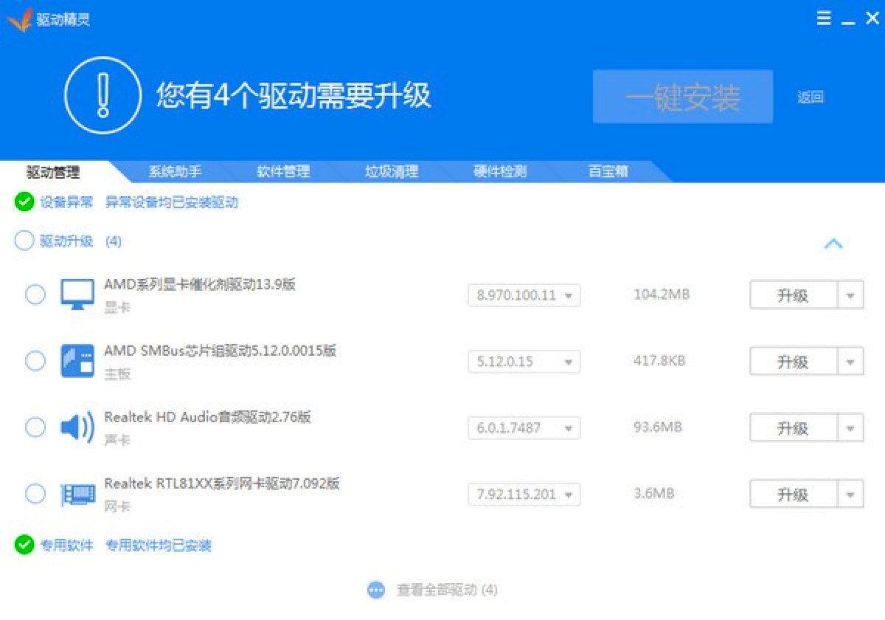
Task: Click the AMD SMBus motherboard chipset icon
Action: (77, 360)
